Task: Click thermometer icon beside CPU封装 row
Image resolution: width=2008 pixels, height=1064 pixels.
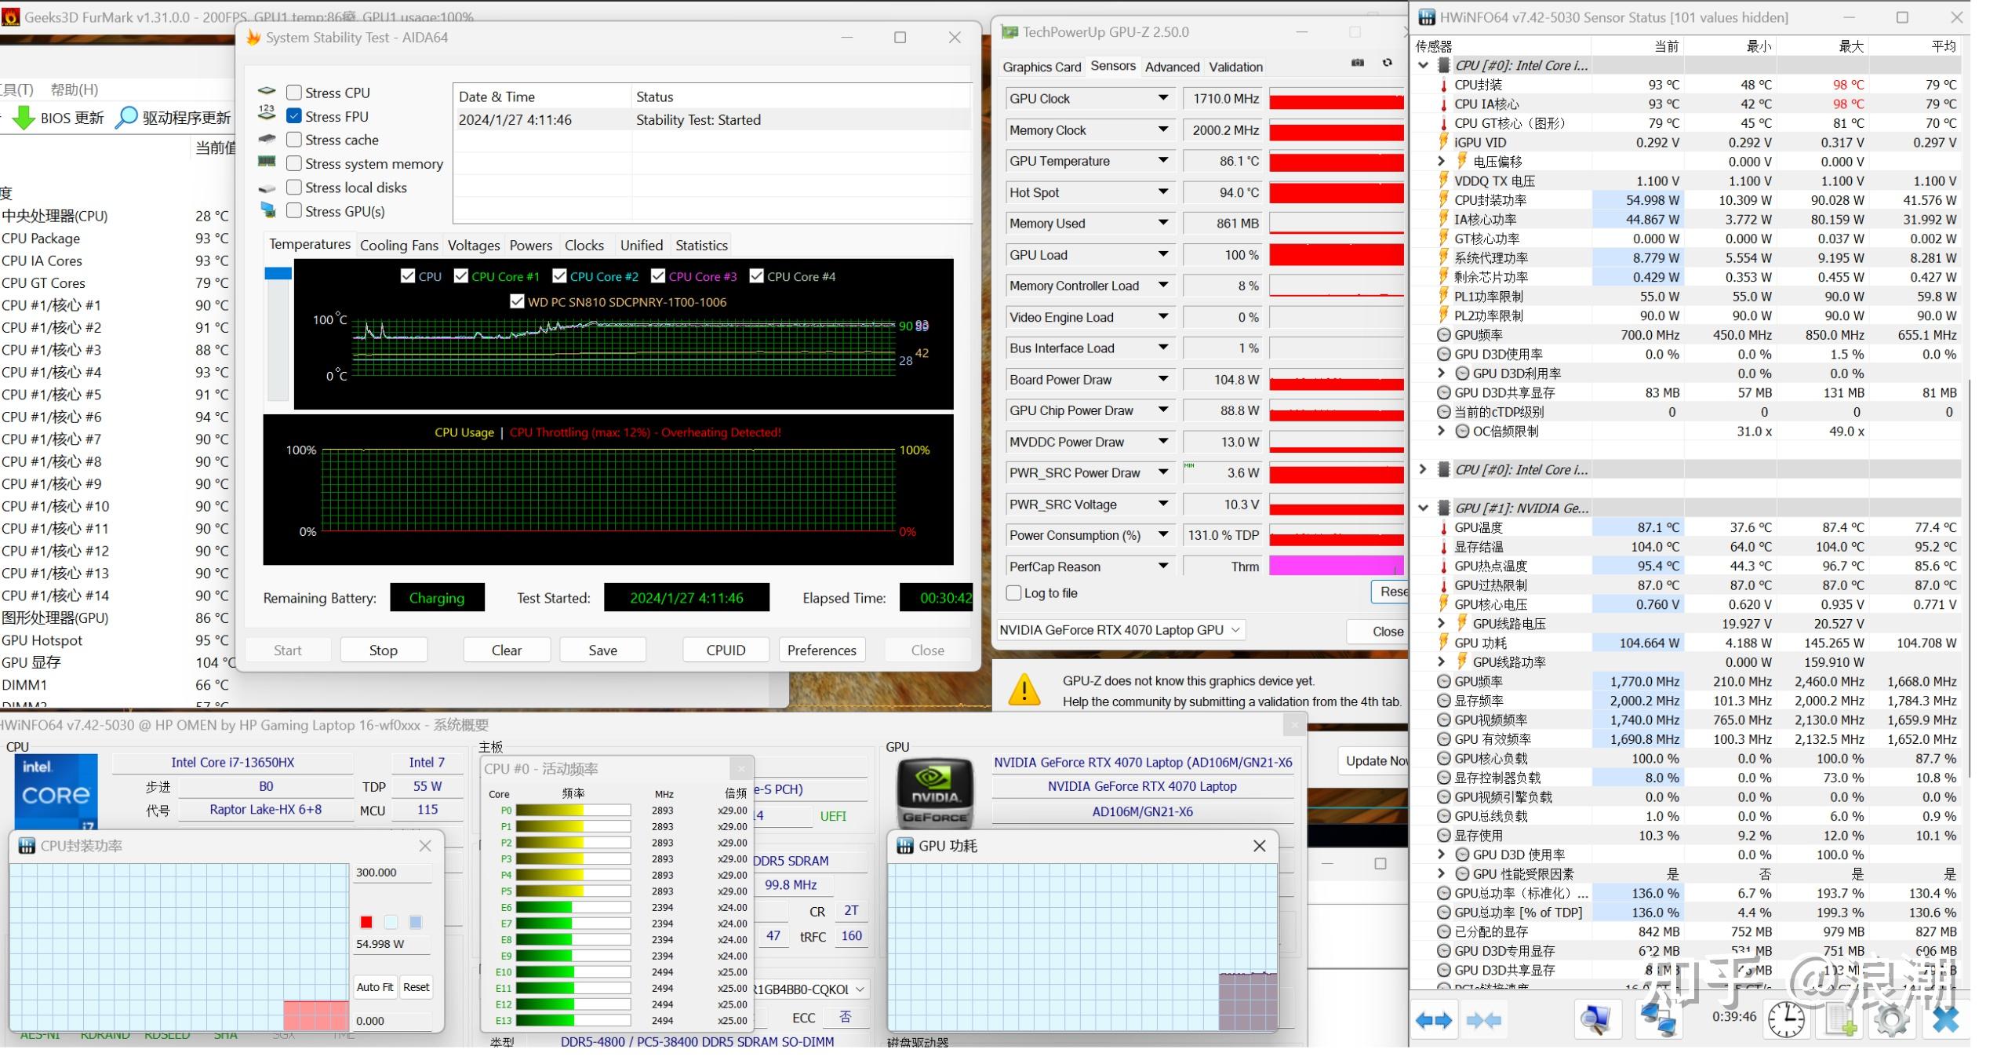Action: 1443,85
